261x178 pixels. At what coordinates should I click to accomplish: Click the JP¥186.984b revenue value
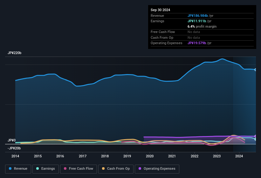(x=198, y=16)
